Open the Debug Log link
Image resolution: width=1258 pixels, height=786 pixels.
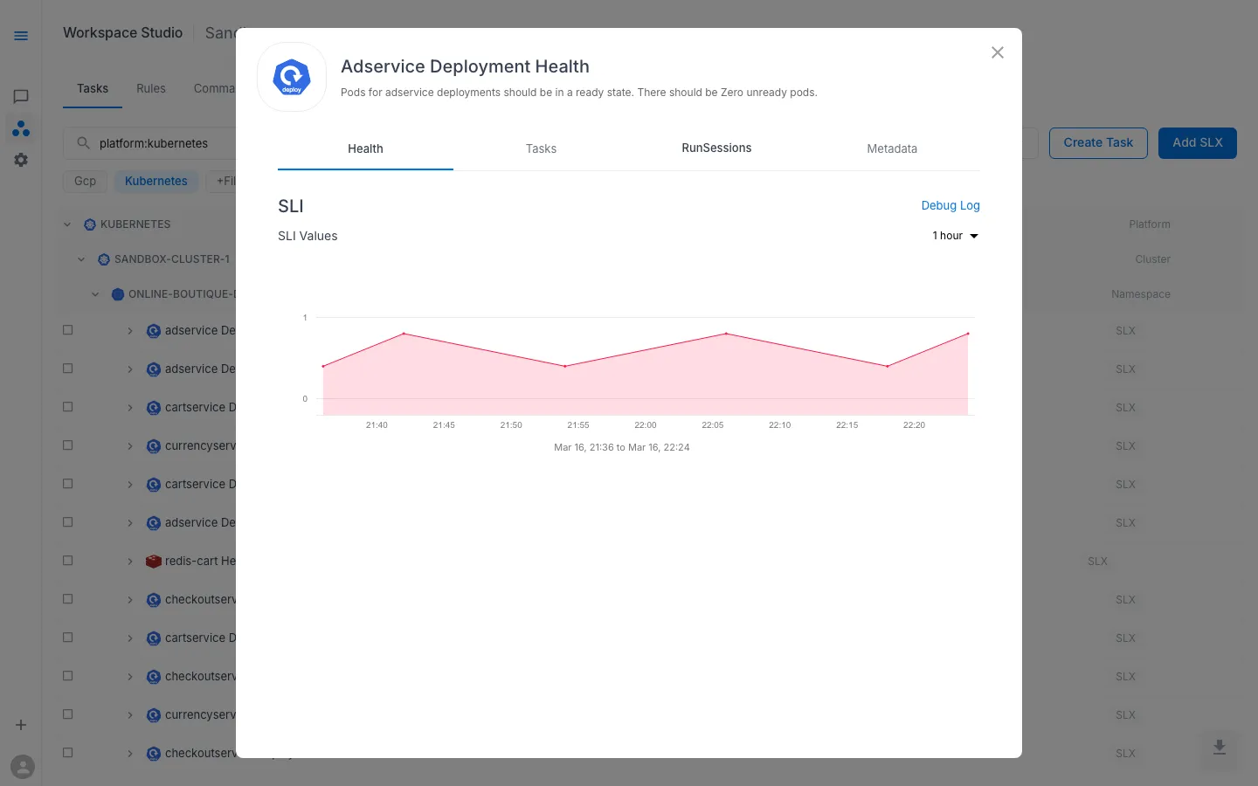[x=950, y=205]
